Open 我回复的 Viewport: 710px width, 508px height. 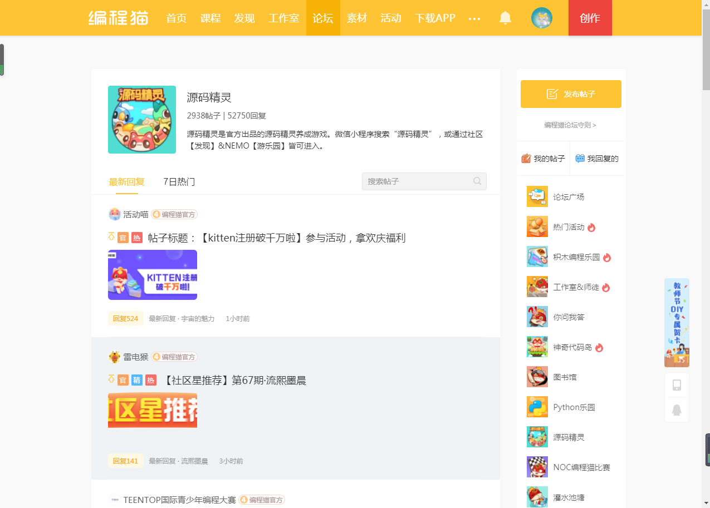597,159
